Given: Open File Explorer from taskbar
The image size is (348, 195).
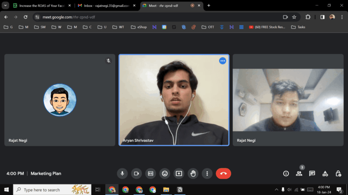Looking at the screenshot, I should (x=166, y=190).
